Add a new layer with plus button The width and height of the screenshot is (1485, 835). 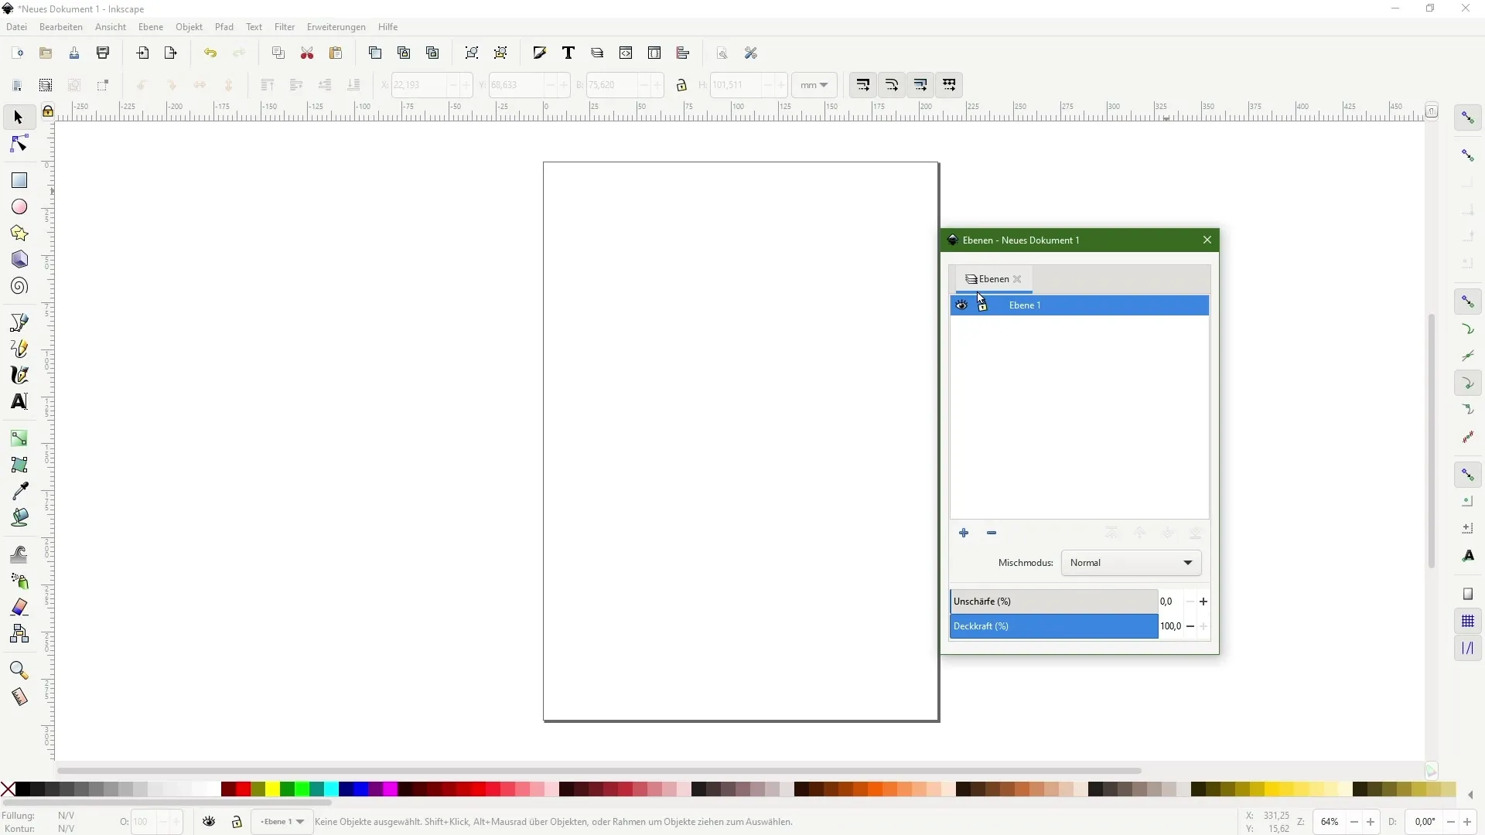click(x=964, y=533)
